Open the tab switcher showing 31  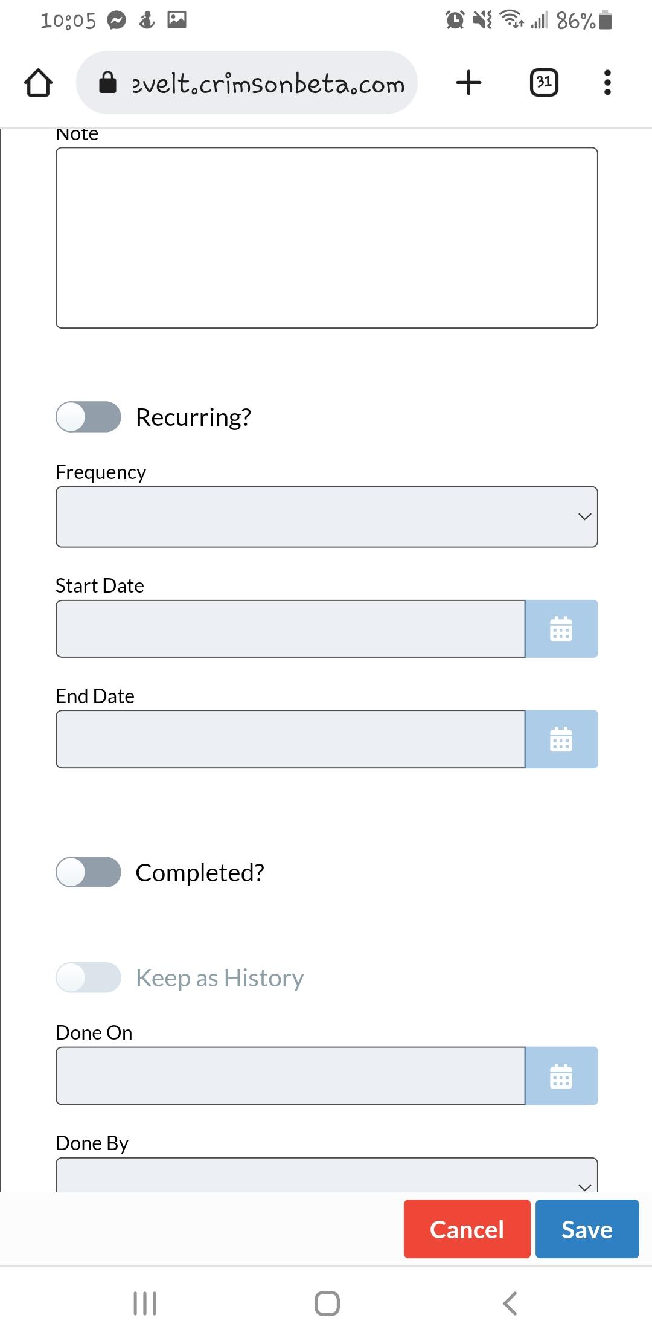[544, 82]
